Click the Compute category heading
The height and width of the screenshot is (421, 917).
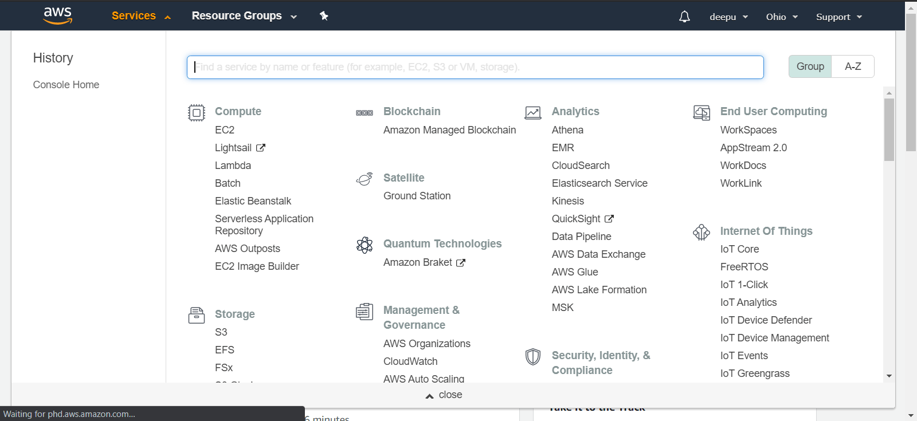238,111
